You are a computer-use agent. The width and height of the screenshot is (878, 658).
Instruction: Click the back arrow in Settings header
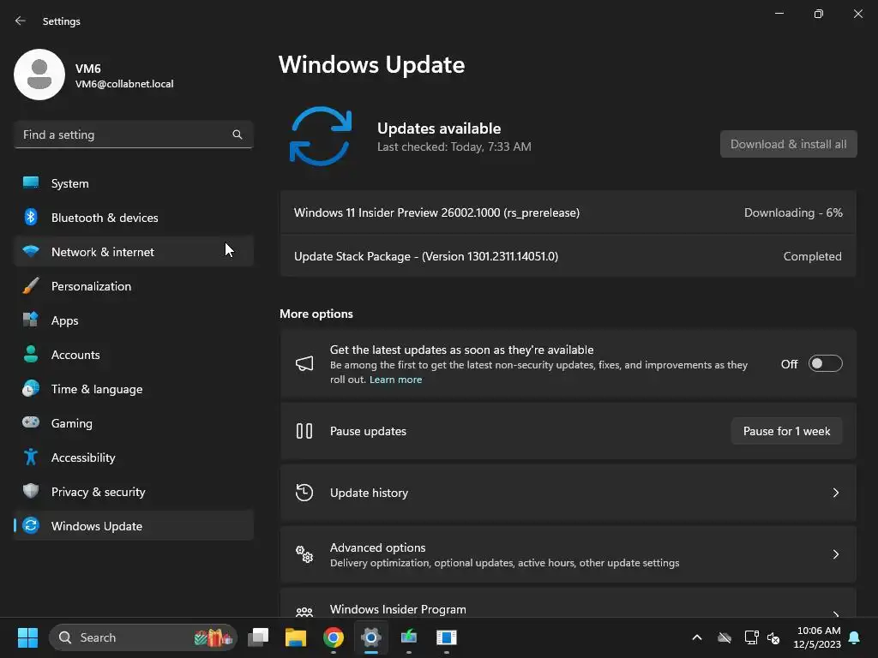[21, 21]
